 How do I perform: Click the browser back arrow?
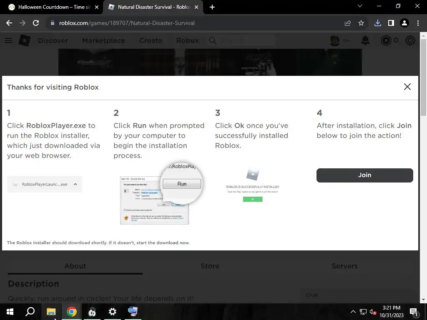(9, 23)
